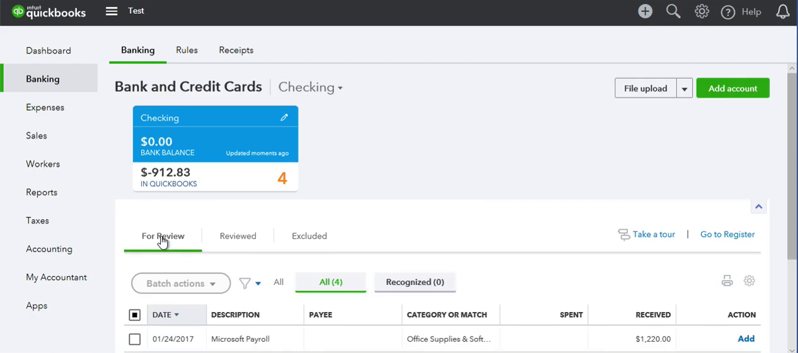Open table settings gear icon
The image size is (798, 353).
pyautogui.click(x=749, y=281)
